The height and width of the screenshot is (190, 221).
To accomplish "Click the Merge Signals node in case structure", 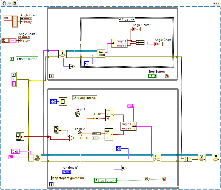I will [x=140, y=43].
